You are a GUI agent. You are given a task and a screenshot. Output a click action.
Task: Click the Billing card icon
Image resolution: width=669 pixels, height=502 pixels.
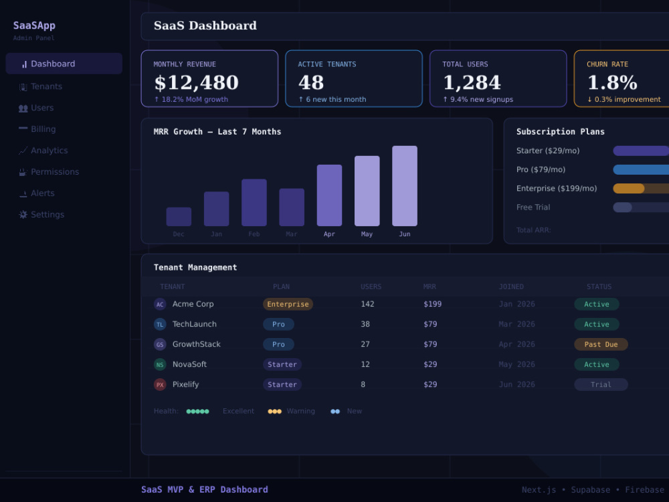click(x=23, y=129)
